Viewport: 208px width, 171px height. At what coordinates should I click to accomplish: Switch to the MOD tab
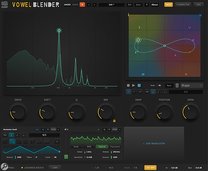click(x=168, y=5)
